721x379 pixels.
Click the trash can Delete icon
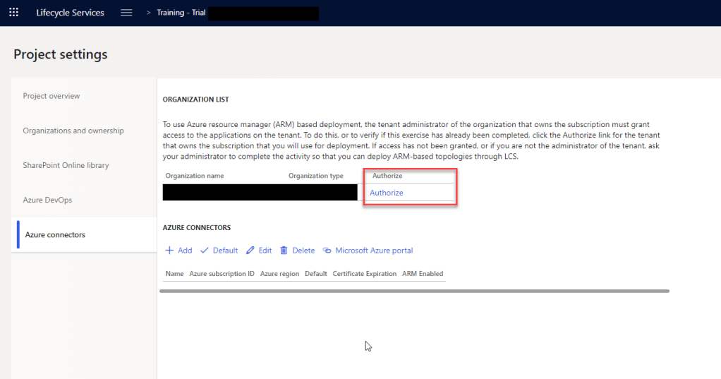click(x=284, y=251)
